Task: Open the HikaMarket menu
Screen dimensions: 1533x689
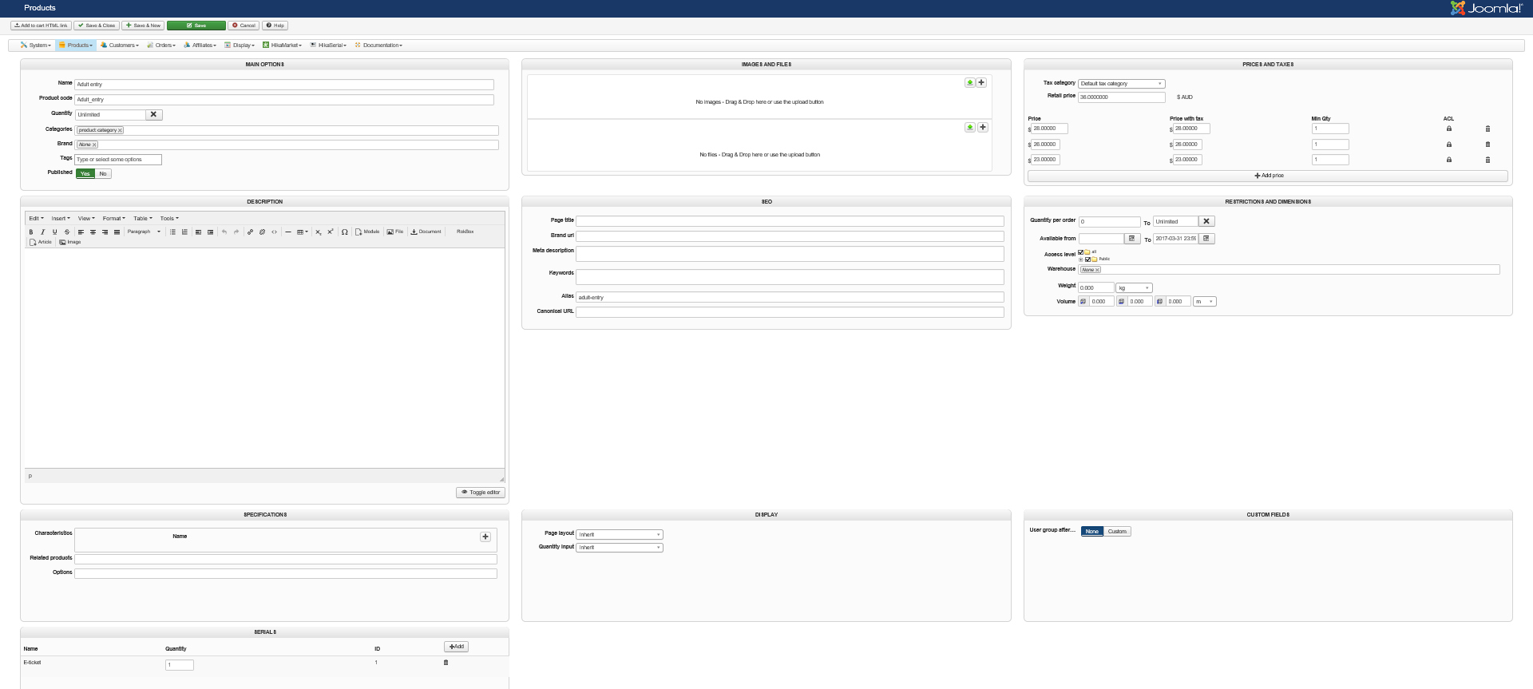Action: coord(283,46)
